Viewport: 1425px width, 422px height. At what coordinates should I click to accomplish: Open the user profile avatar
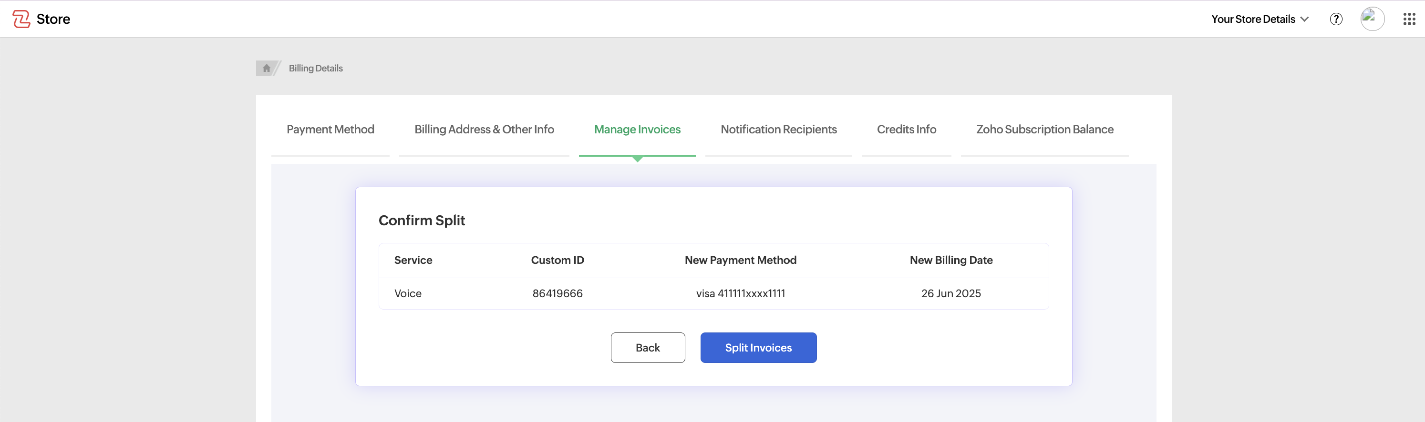point(1372,19)
